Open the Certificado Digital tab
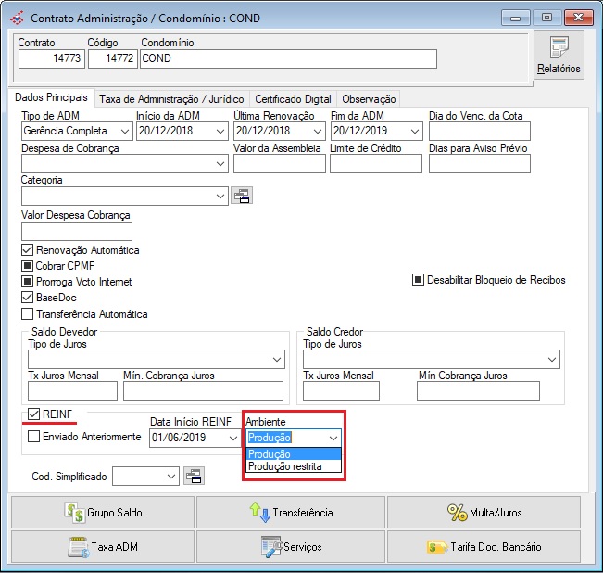Screen dimensions: 603x573 293,99
